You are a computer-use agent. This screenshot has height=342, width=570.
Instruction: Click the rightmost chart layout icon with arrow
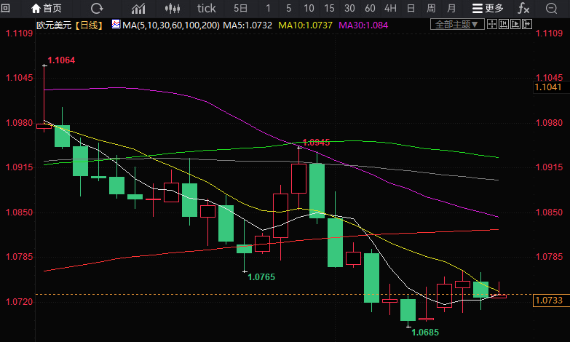[x=527, y=24]
